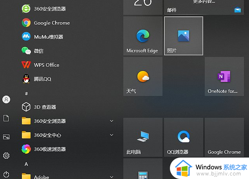Expand the Adobe folder chevron
The height and width of the screenshot is (179, 249).
(112, 177)
